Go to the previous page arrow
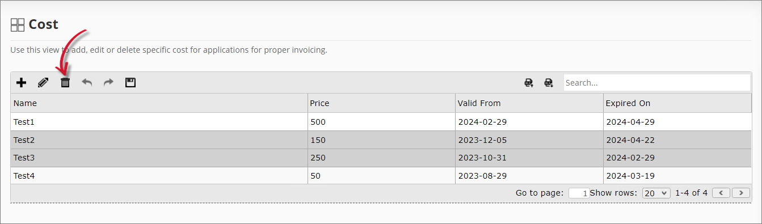This screenshot has width=762, height=224. pyautogui.click(x=721, y=193)
